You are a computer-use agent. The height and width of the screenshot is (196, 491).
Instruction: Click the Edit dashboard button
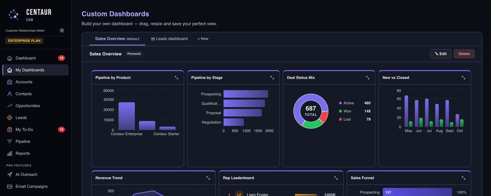click(440, 54)
